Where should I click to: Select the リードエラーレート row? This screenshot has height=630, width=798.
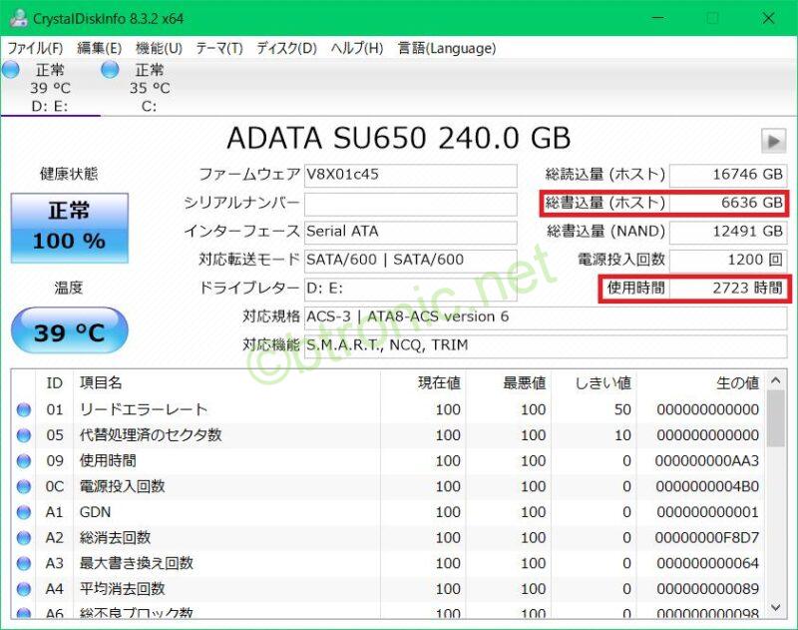388,409
